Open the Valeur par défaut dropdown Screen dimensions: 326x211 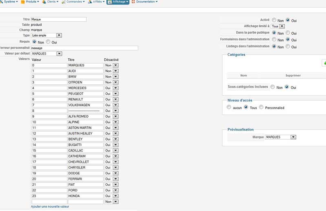[x=46, y=54]
